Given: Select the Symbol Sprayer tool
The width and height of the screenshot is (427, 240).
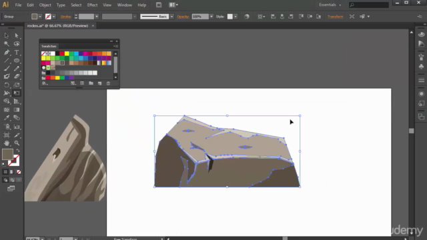Looking at the screenshot, I should click(x=7, y=127).
